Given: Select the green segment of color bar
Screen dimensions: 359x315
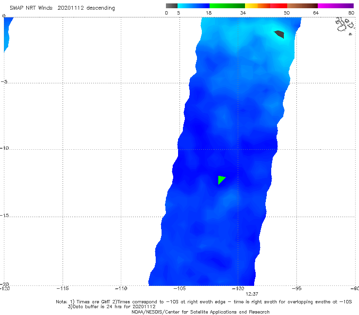Looking at the screenshot, I should (227, 6).
